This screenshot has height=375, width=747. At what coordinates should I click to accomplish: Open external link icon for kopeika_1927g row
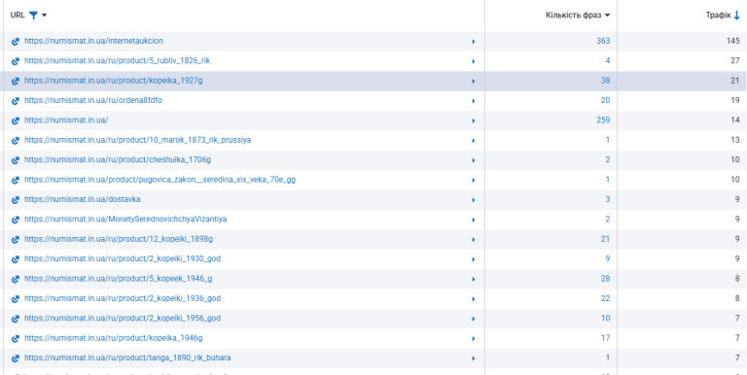tap(16, 82)
